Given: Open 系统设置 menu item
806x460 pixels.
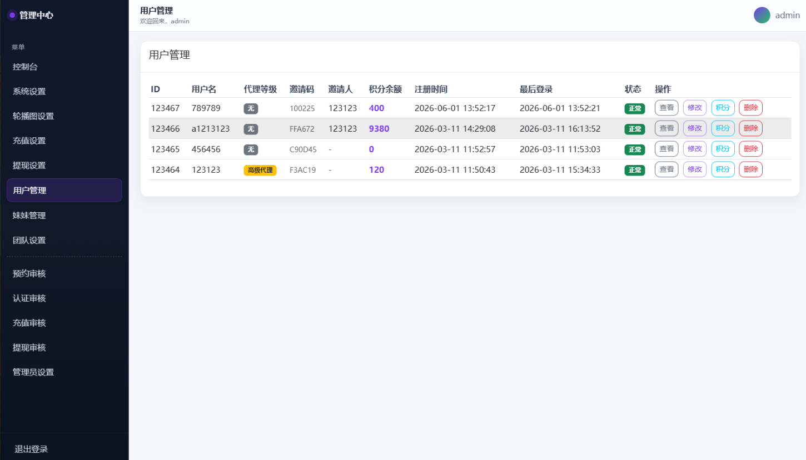Looking at the screenshot, I should pyautogui.click(x=64, y=91).
